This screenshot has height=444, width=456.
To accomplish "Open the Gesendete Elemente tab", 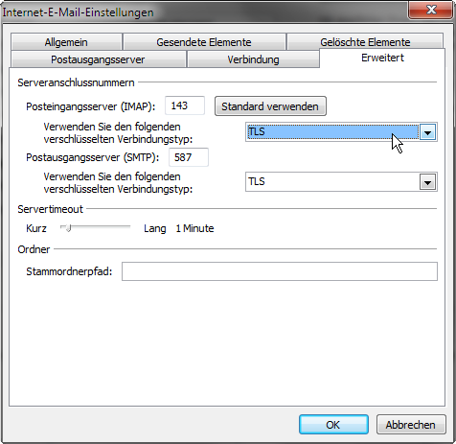I will 204,42.
